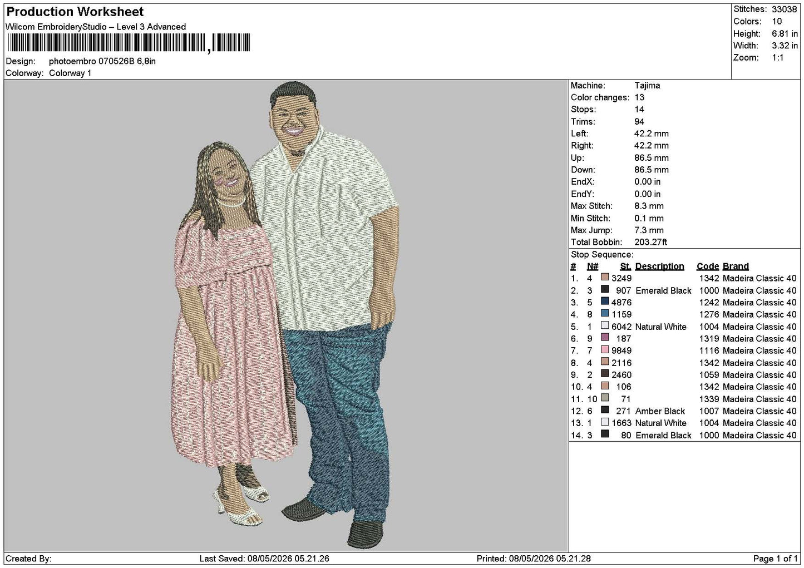The width and height of the screenshot is (804, 568).
Task: Click the Zoom value 1:1
Action: click(x=778, y=58)
